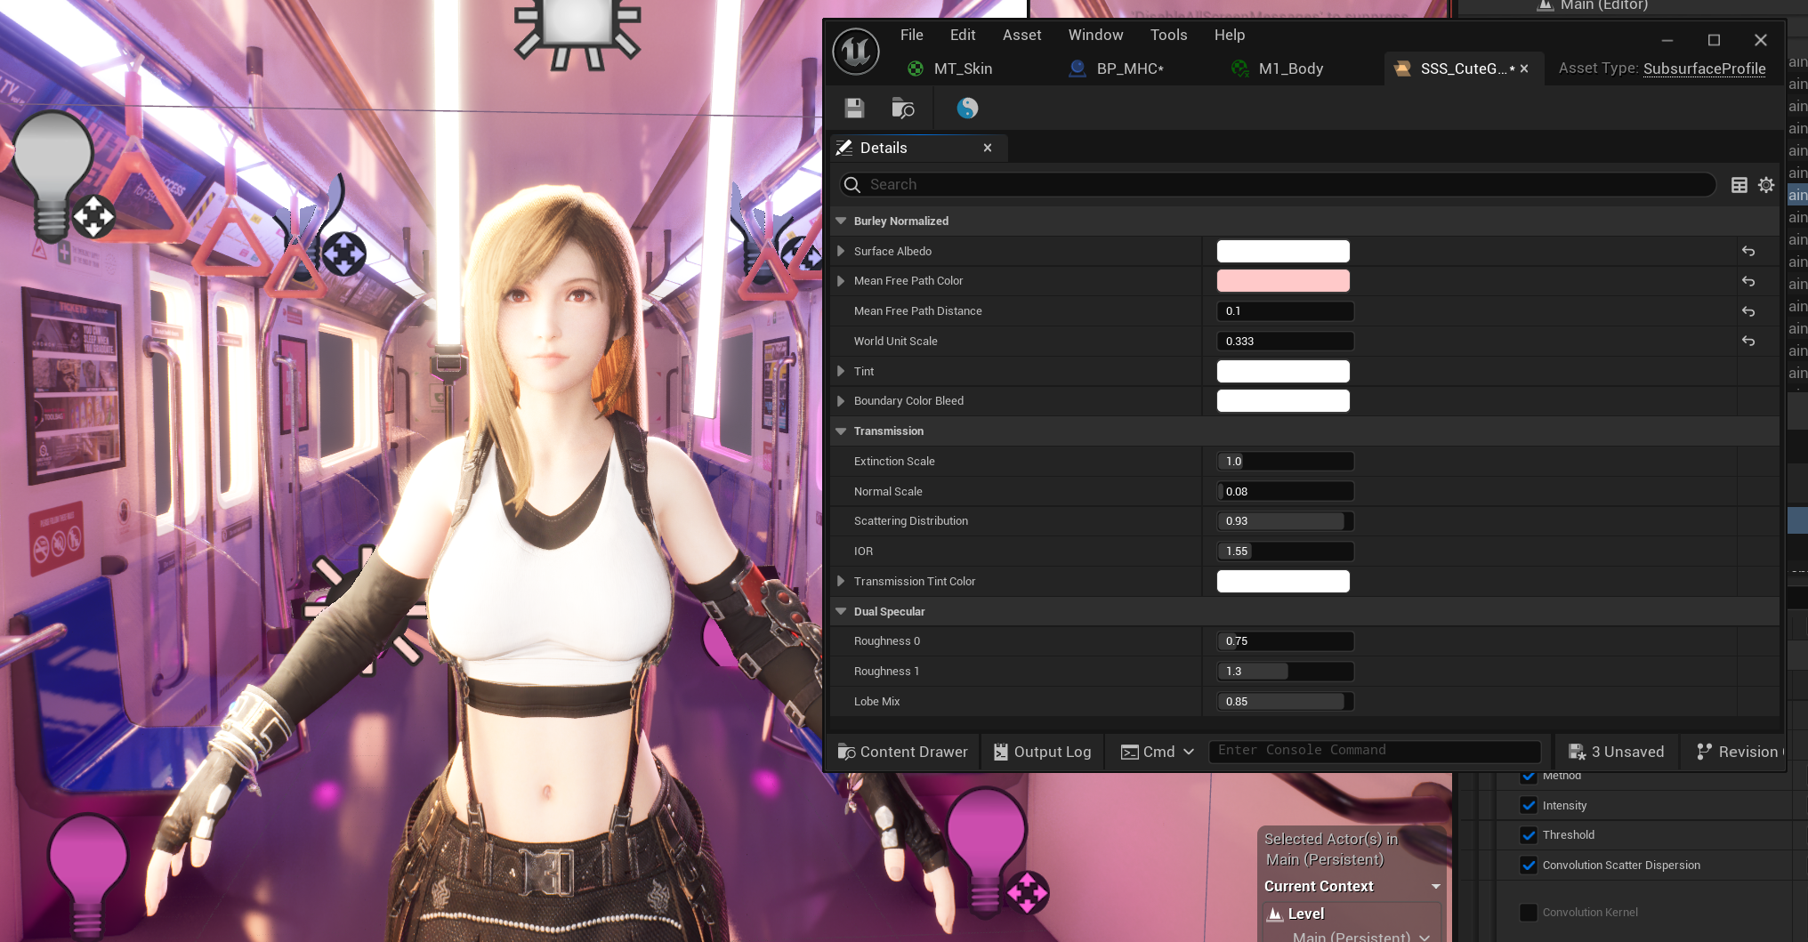Screen dimensions: 1808x942
Task: Click the Browse to asset in Content Browser icon
Action: tap(903, 109)
